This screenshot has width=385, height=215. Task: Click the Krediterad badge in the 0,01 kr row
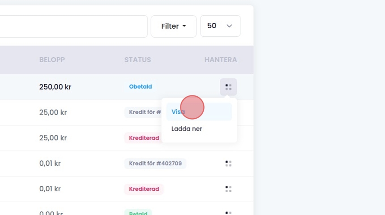pyautogui.click(x=144, y=189)
